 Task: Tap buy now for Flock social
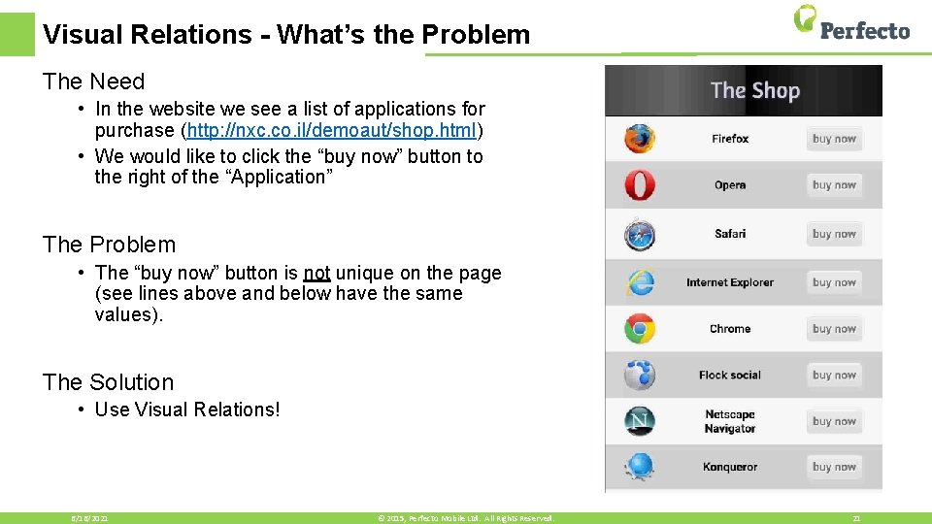click(834, 375)
